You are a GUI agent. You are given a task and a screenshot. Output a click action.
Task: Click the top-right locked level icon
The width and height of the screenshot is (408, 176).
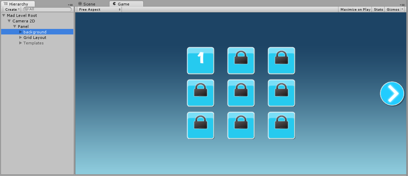pyautogui.click(x=281, y=61)
